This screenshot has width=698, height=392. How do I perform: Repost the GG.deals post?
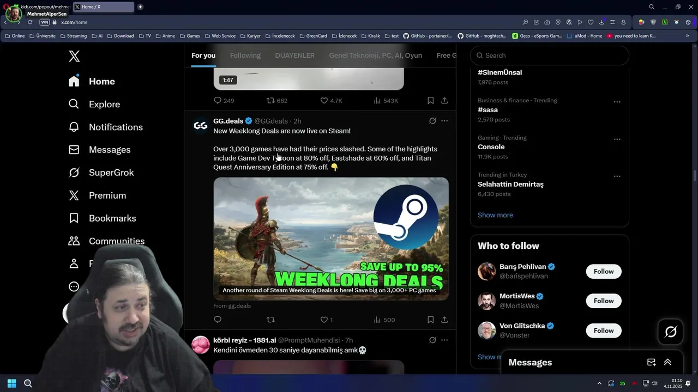point(270,320)
